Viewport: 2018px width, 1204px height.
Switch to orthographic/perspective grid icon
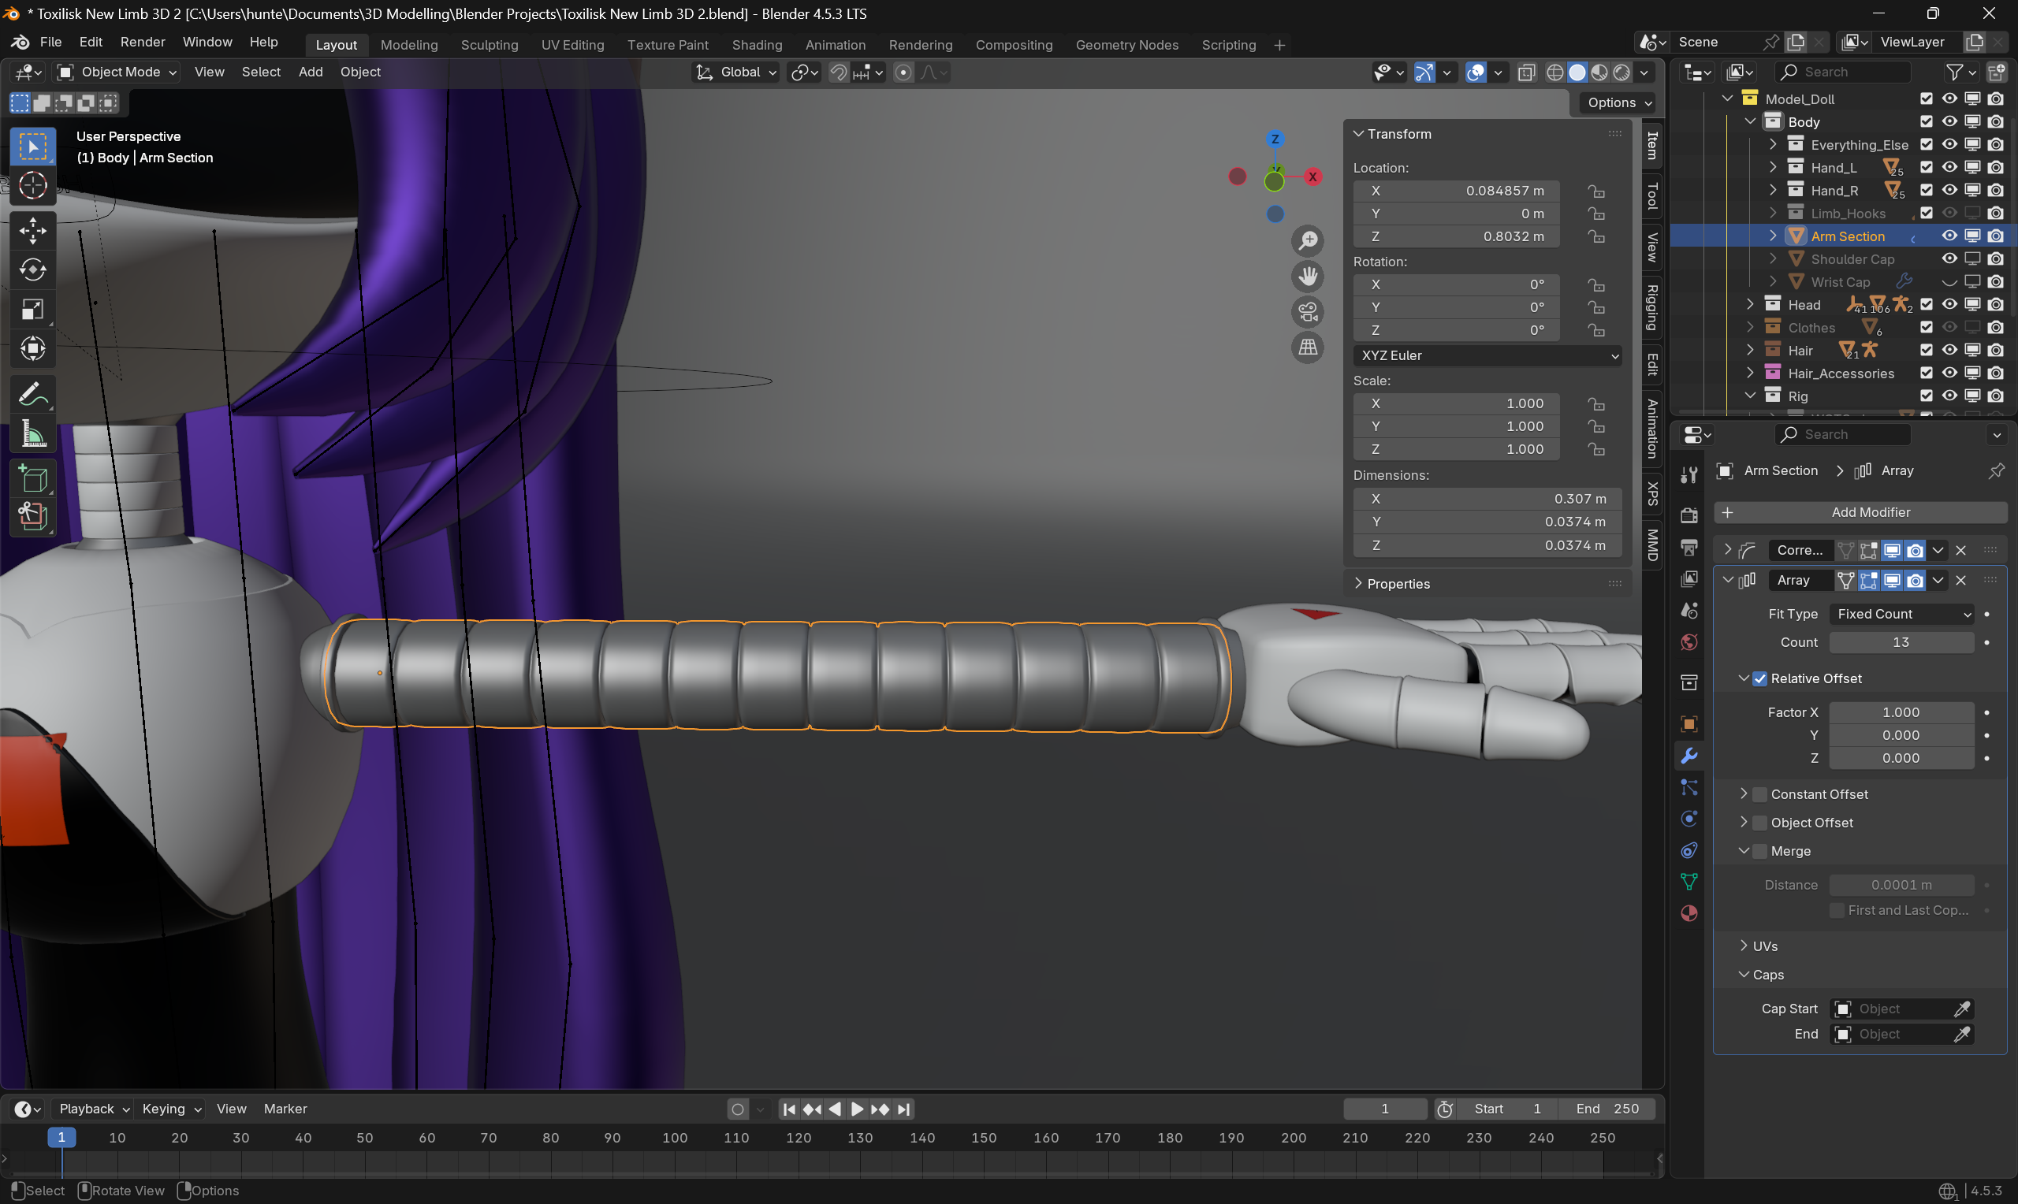coord(1307,348)
